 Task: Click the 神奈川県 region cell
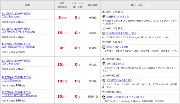93,97
